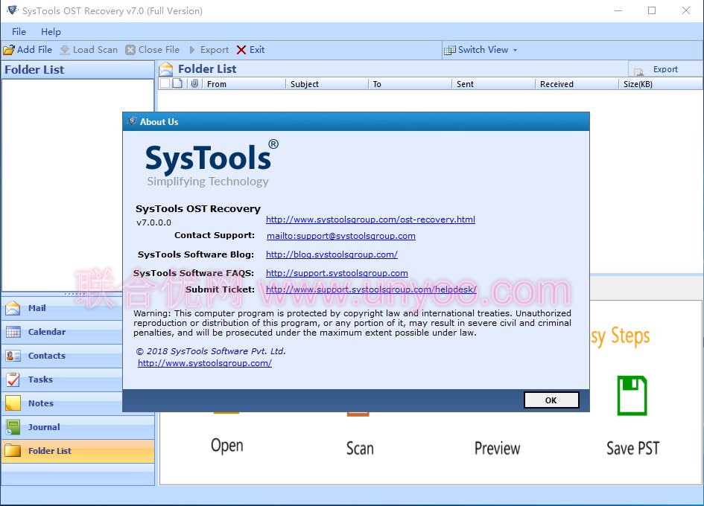Click the envelope icon beside Folder List heading

pos(166,69)
